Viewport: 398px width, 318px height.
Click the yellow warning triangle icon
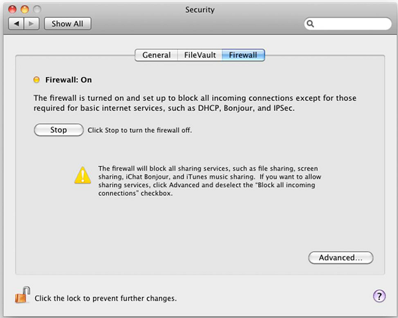pyautogui.click(x=82, y=175)
